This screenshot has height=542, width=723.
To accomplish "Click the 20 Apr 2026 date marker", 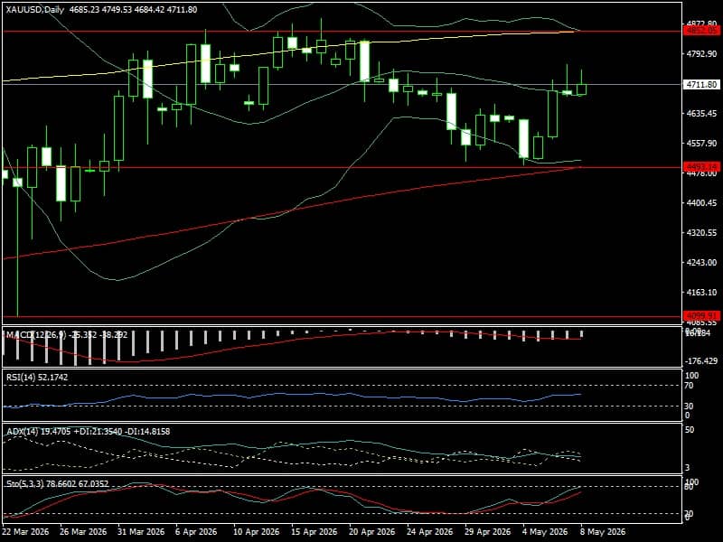I will [x=372, y=531].
